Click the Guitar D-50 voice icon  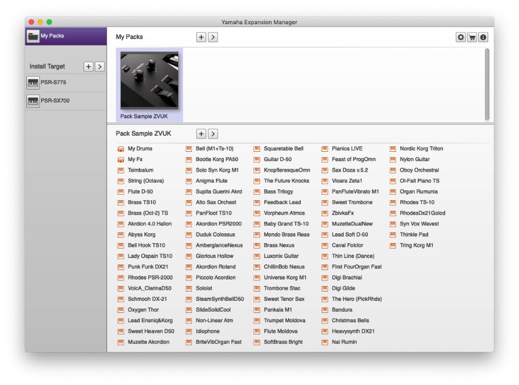coord(257,159)
